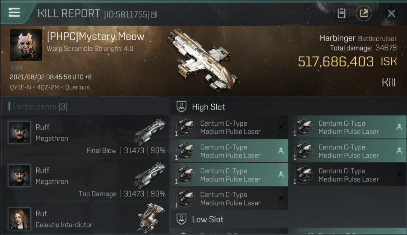Click the Top Damage Megathron ship icon
This screenshot has width=407, height=235.
(150, 175)
